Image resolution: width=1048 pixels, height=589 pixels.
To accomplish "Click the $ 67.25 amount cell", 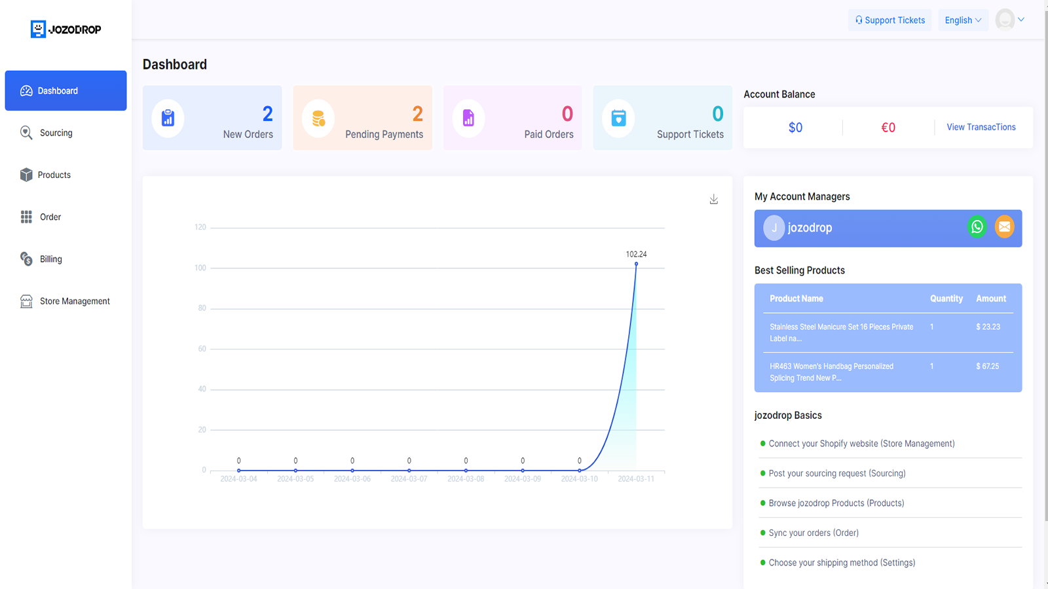I will (x=988, y=366).
